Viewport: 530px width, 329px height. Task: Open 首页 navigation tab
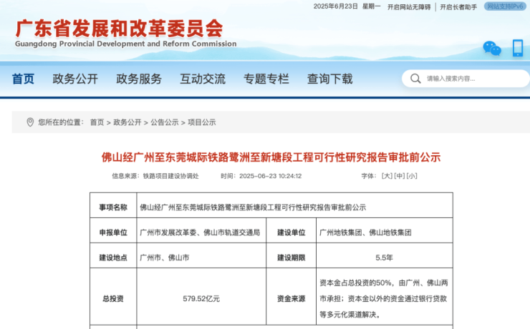[x=23, y=79]
